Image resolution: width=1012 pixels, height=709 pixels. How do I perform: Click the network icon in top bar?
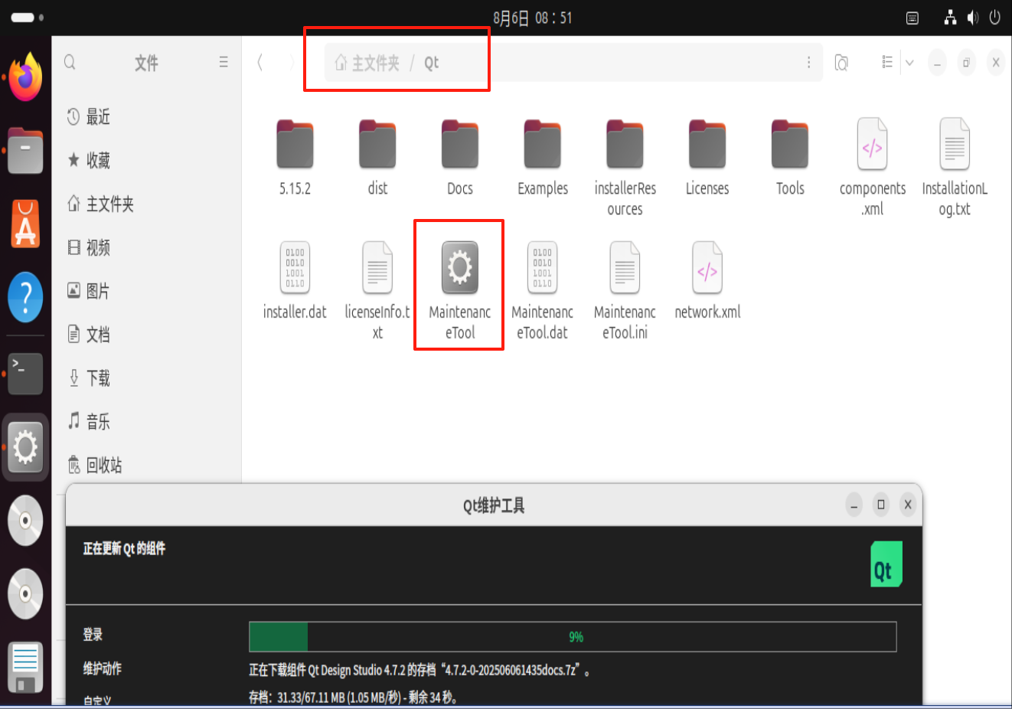click(x=950, y=18)
